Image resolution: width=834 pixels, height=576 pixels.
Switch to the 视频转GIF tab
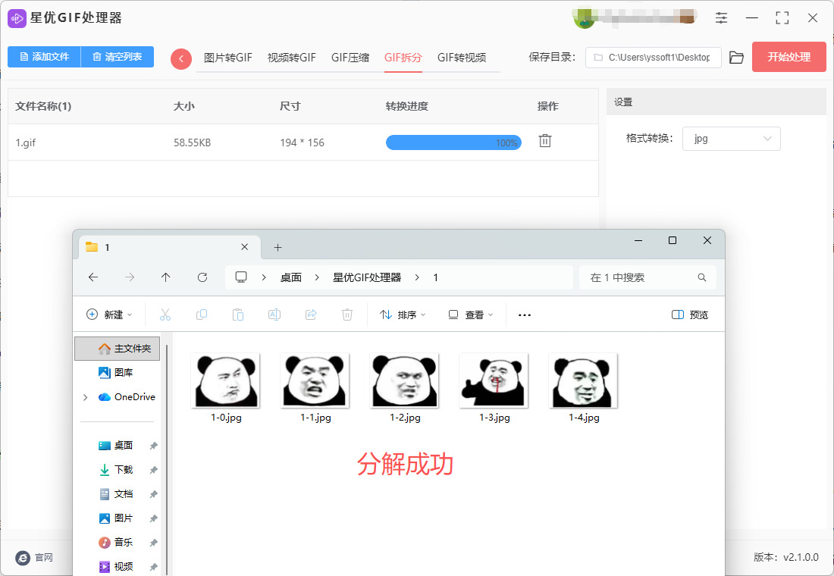[291, 58]
